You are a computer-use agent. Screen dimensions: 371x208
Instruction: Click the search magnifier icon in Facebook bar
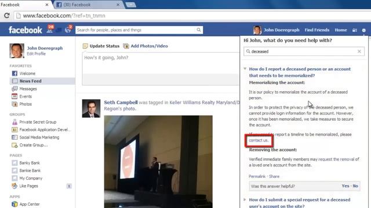(x=198, y=29)
